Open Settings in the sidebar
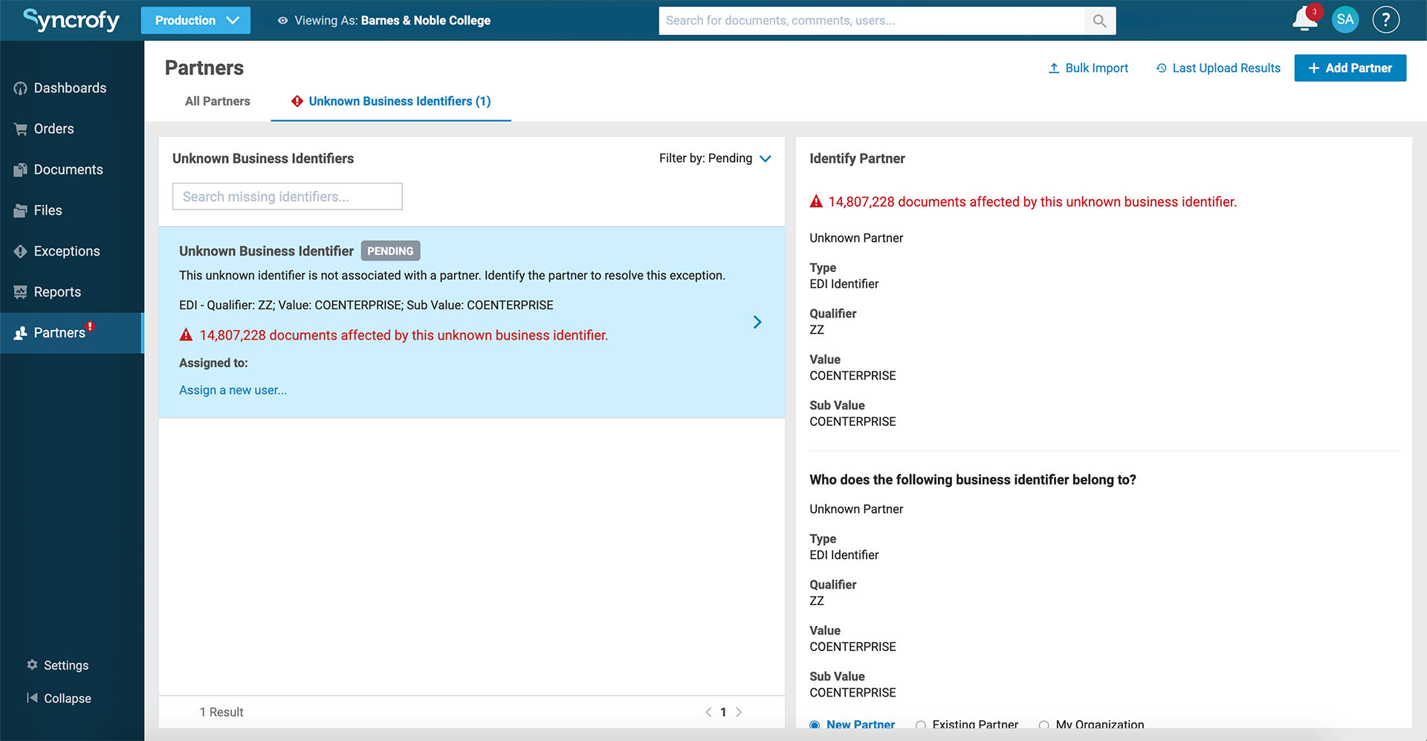The height and width of the screenshot is (741, 1427). tap(58, 665)
